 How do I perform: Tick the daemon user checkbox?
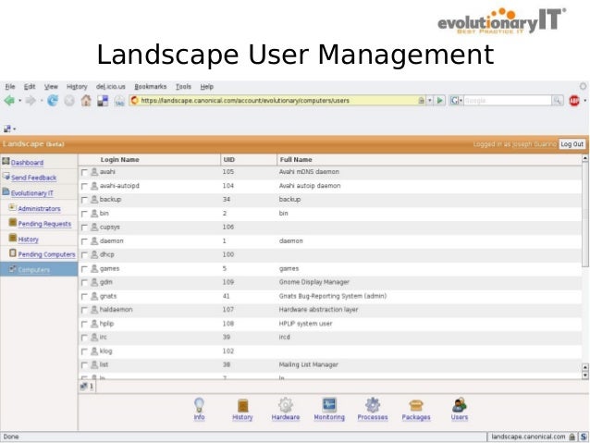(84, 241)
